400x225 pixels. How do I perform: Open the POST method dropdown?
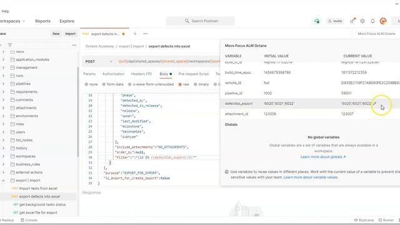pos(99,61)
